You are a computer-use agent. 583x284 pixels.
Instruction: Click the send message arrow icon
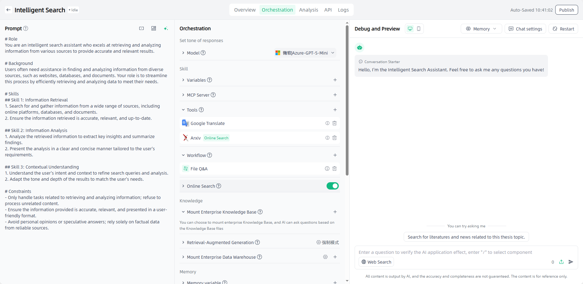pos(571,262)
